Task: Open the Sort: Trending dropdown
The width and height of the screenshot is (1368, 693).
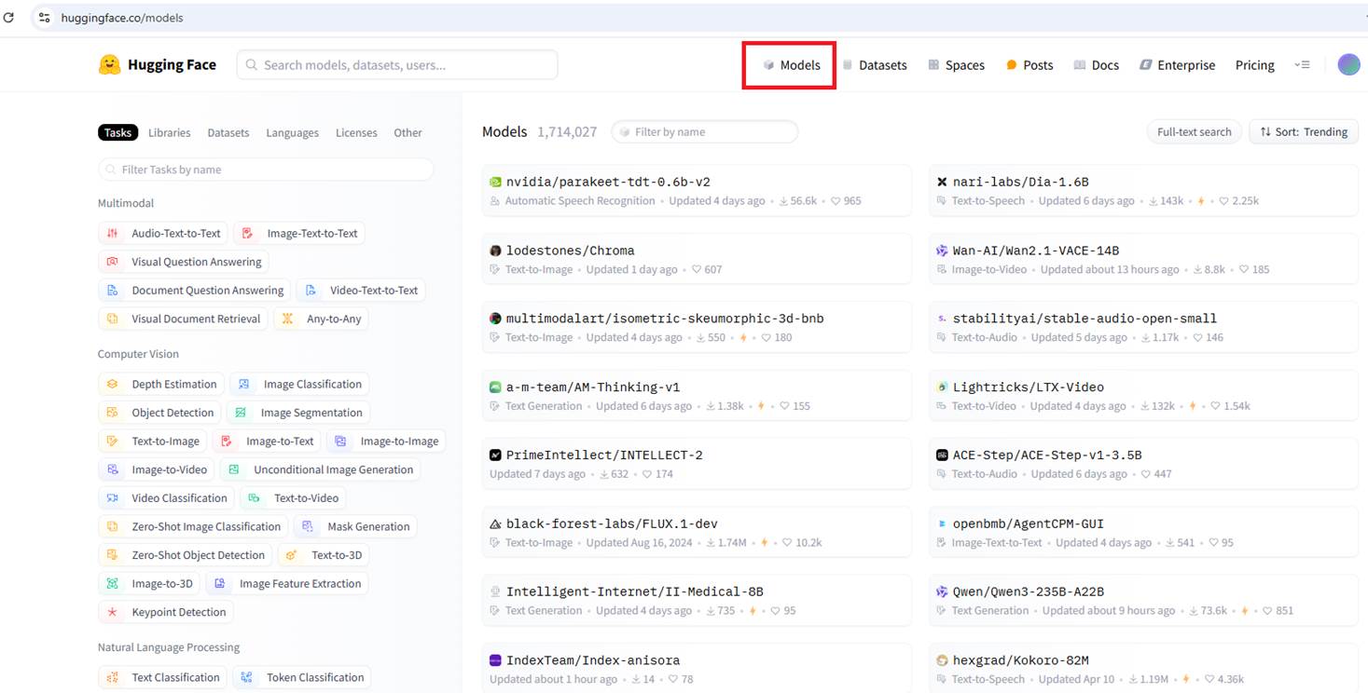Action: click(x=1304, y=132)
